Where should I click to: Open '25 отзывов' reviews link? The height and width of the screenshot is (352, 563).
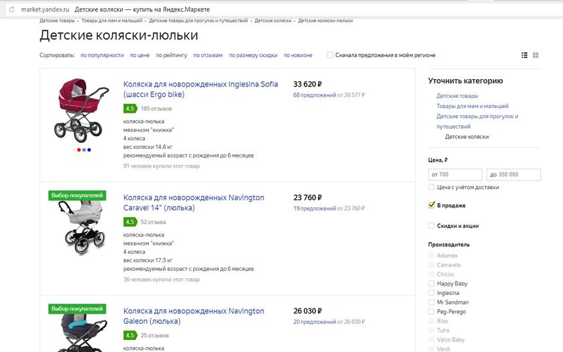155,335
